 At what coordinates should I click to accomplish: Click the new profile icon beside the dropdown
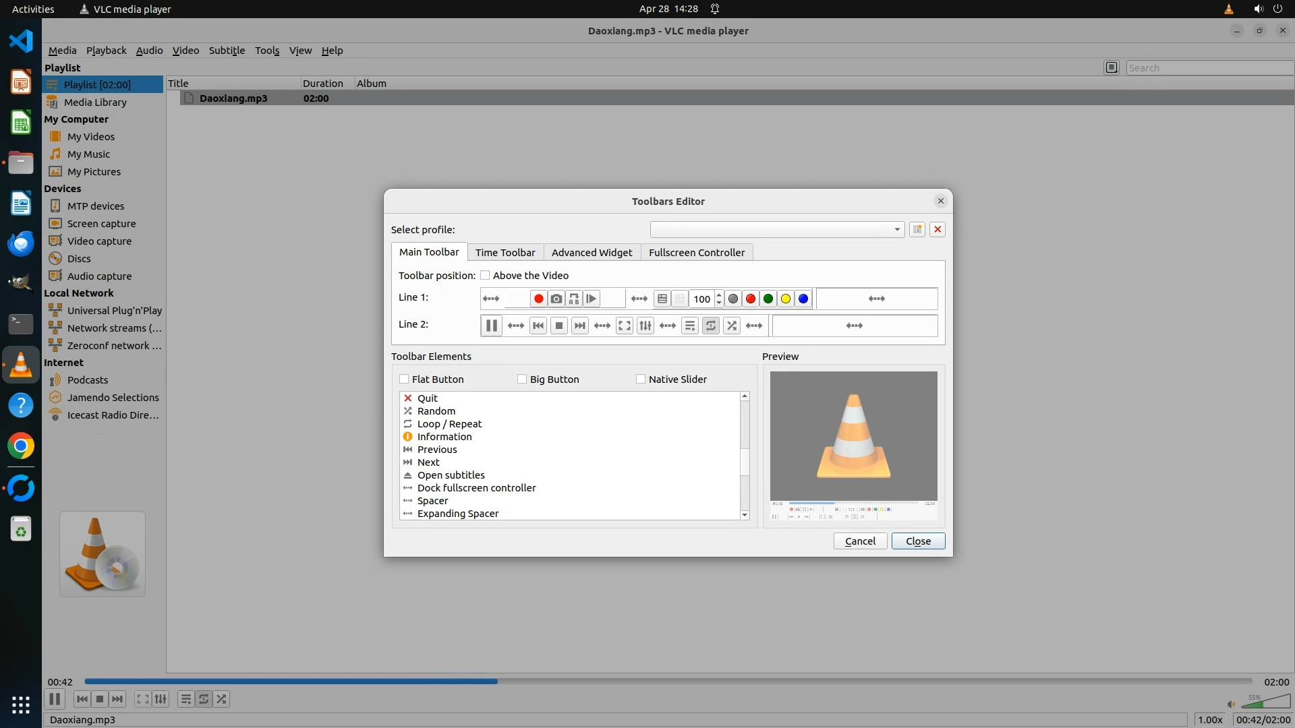(917, 229)
